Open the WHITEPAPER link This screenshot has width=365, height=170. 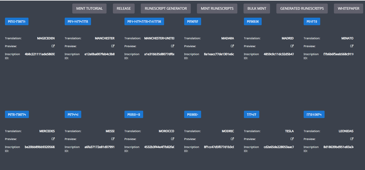pos(349,8)
